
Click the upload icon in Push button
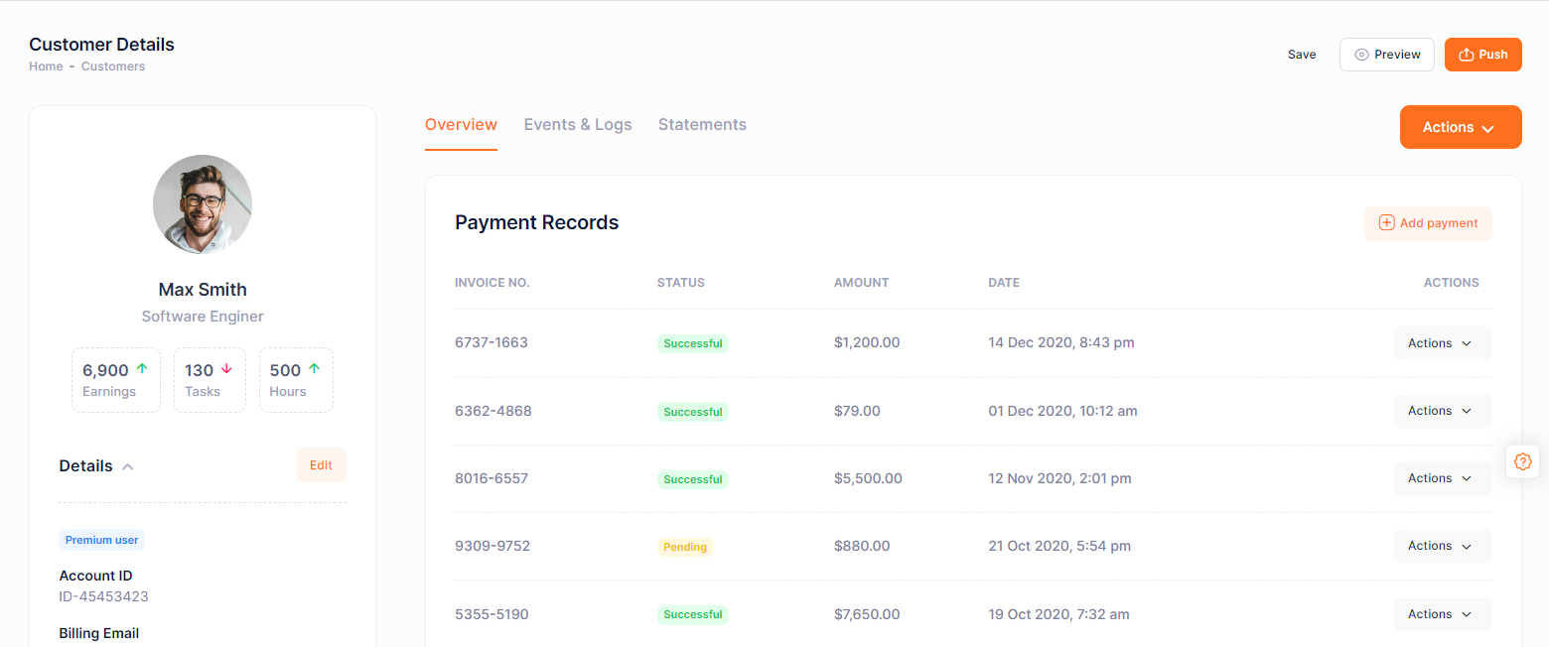(1466, 55)
